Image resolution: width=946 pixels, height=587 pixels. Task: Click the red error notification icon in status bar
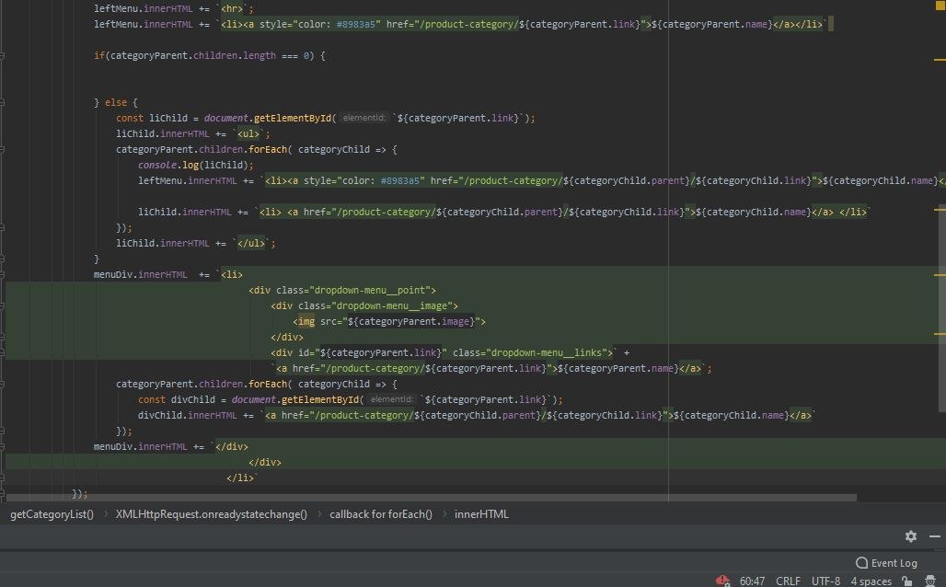pos(722,581)
